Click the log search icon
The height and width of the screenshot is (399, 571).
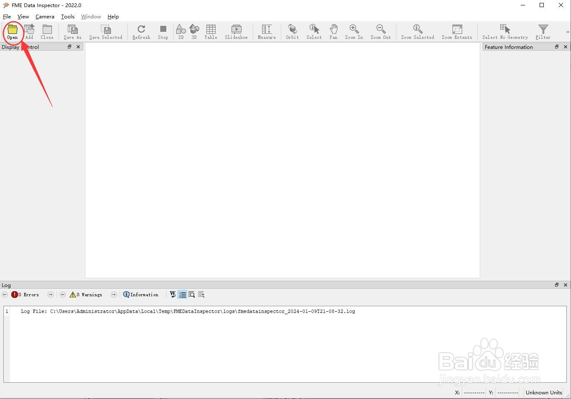click(192, 295)
